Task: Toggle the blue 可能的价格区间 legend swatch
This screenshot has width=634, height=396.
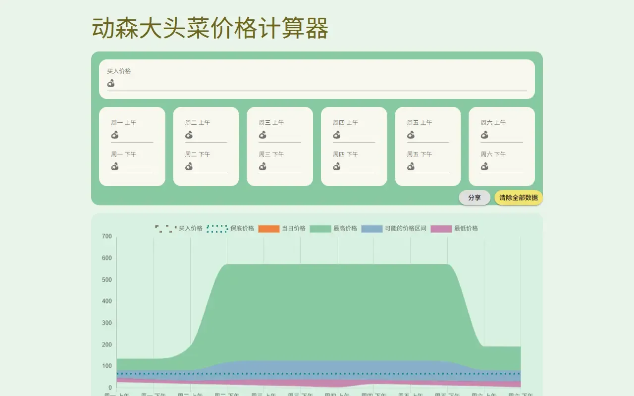Action: point(372,229)
